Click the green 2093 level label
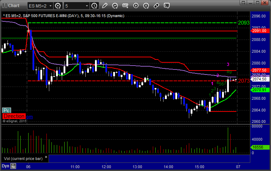The height and width of the screenshot is (171, 271). point(244,22)
